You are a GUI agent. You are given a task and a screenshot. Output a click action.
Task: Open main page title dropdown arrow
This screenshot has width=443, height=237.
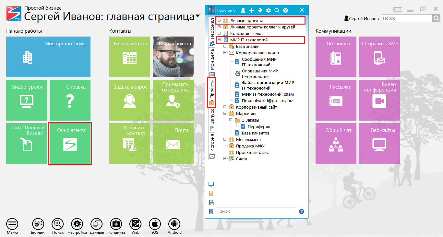198,16
